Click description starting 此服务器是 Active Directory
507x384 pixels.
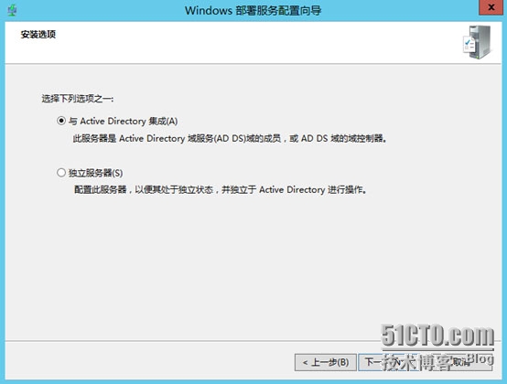pyautogui.click(x=230, y=139)
